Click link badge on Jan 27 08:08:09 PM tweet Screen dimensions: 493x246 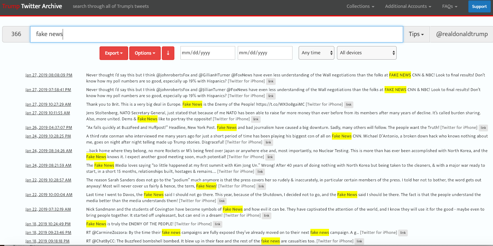point(271,81)
